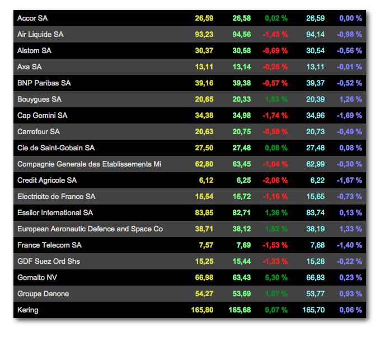Click Kering yellow price 165,80
The image size is (385, 337).
click(x=202, y=310)
